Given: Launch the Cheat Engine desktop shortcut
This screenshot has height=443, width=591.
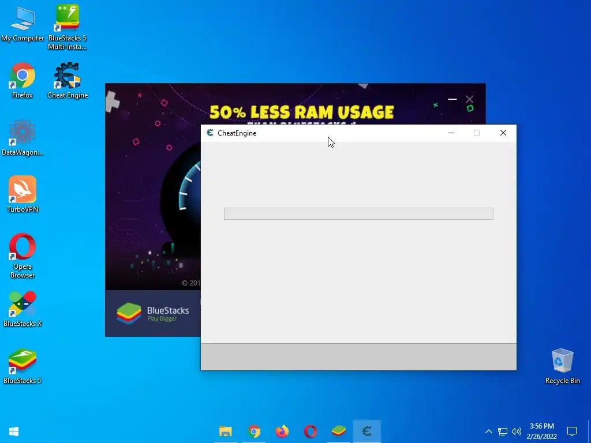Looking at the screenshot, I should (68, 80).
